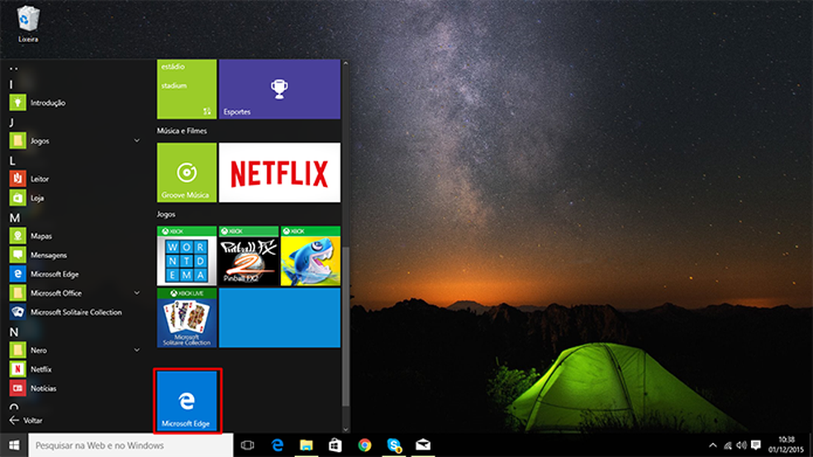
Task: Click Voltar to go back
Action: (26, 420)
